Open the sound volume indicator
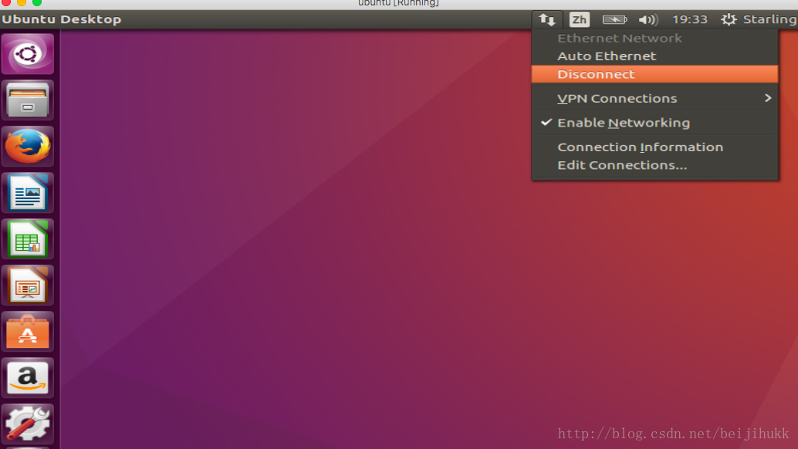This screenshot has width=798, height=449. [x=648, y=20]
